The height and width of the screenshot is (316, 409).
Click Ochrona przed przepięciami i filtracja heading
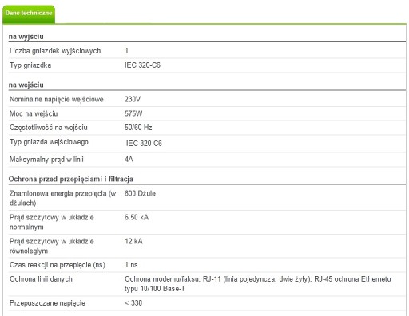(71, 179)
